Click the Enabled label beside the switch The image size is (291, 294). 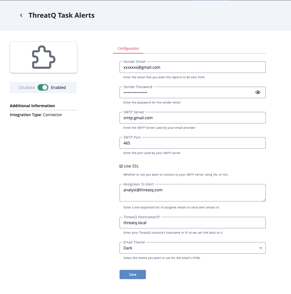(58, 88)
